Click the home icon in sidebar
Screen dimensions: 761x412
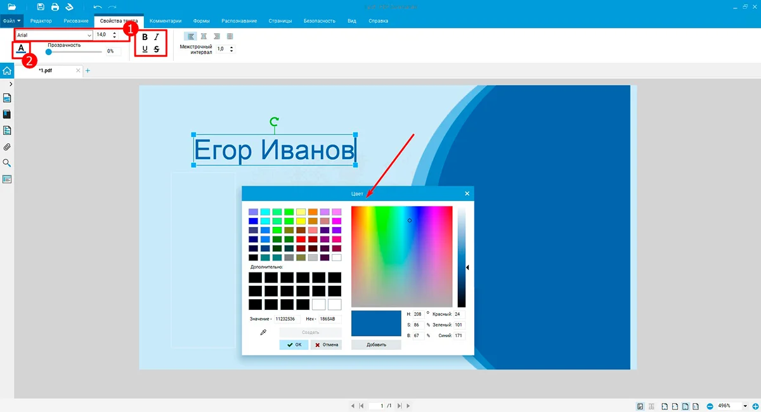[x=7, y=71]
